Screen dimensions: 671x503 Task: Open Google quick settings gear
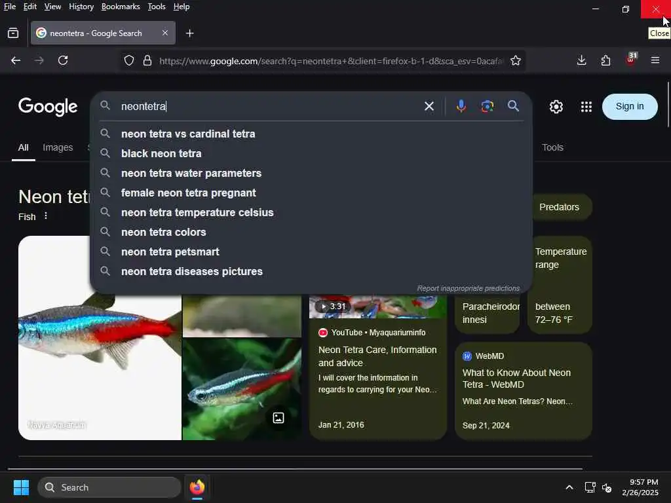pos(556,107)
